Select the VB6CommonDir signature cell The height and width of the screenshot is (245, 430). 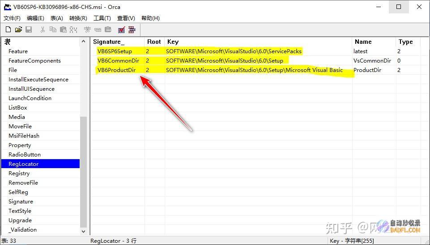point(118,60)
